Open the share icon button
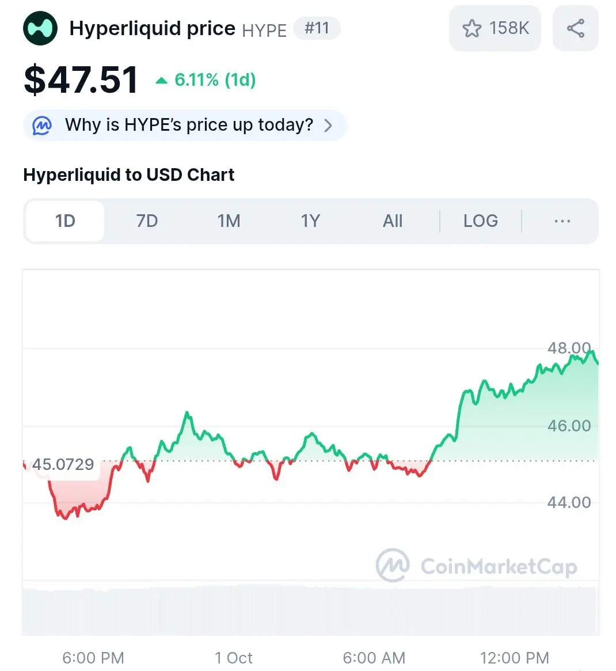Image resolution: width=616 pixels, height=671 pixels. click(x=575, y=28)
